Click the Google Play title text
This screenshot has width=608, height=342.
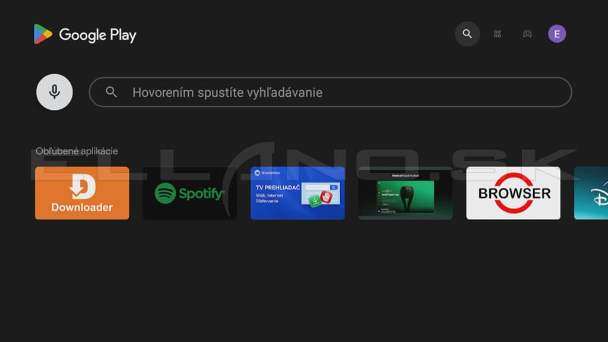point(97,35)
